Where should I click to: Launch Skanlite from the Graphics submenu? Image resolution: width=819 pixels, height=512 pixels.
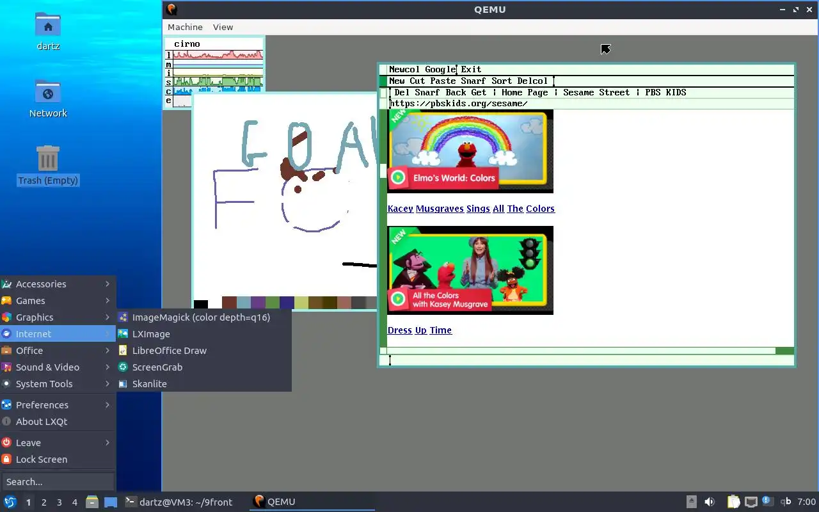pyautogui.click(x=203, y=384)
